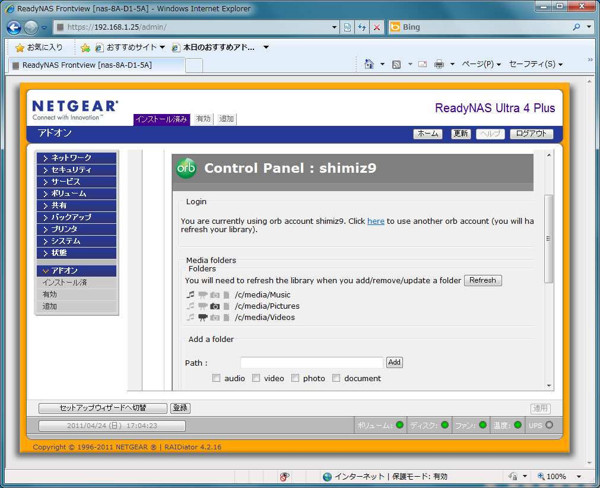Click the document icon on the /c/media/Music row
The width and height of the screenshot is (600, 488).
tap(226, 295)
